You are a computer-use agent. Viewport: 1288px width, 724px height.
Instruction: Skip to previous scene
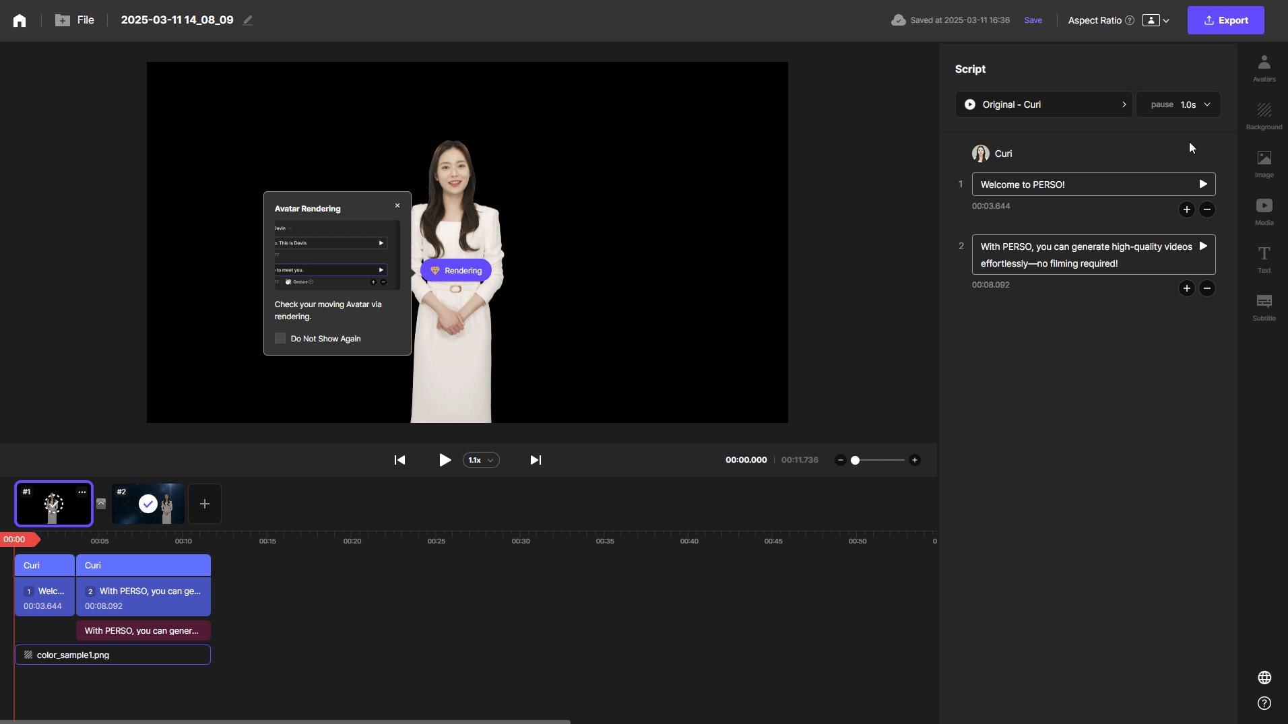click(x=400, y=460)
